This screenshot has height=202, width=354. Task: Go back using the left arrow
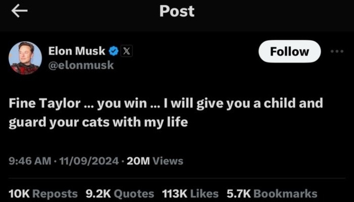(x=19, y=11)
